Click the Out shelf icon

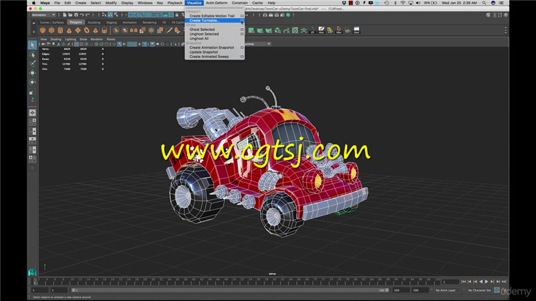[x=356, y=30]
